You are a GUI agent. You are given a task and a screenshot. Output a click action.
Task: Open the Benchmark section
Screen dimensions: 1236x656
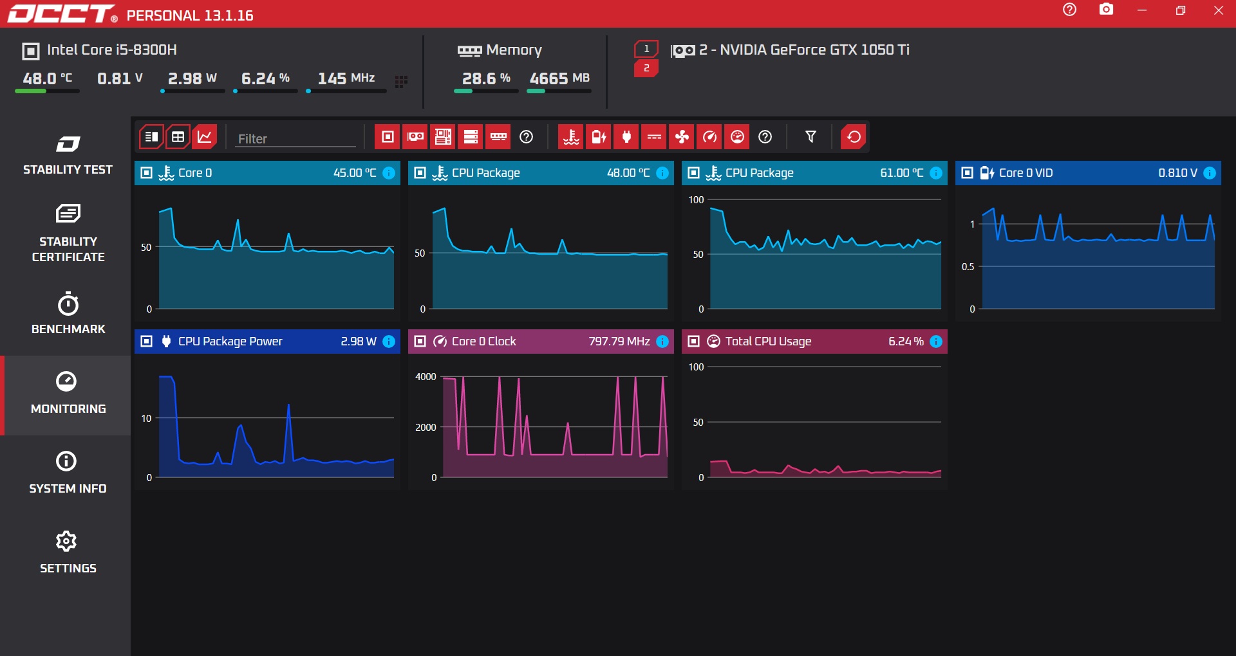click(68, 314)
